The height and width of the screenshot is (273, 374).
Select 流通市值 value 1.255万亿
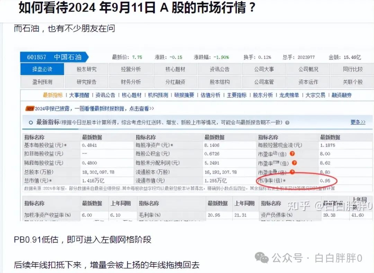(216, 181)
